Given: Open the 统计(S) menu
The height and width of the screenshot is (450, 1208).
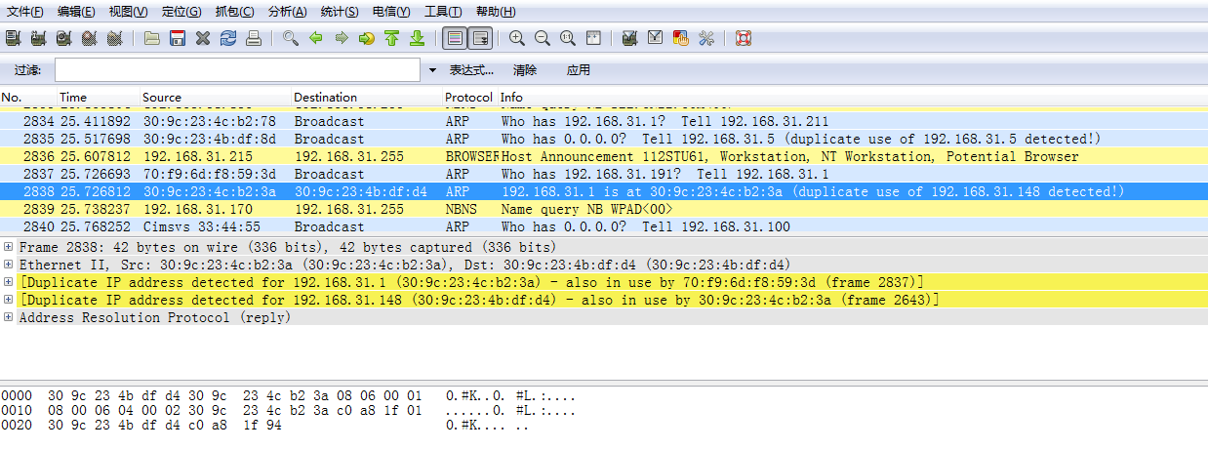Looking at the screenshot, I should point(340,12).
